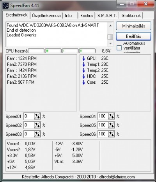Click the Vcore1 0,00V reading
156x182 pixels.
(x=21, y=144)
